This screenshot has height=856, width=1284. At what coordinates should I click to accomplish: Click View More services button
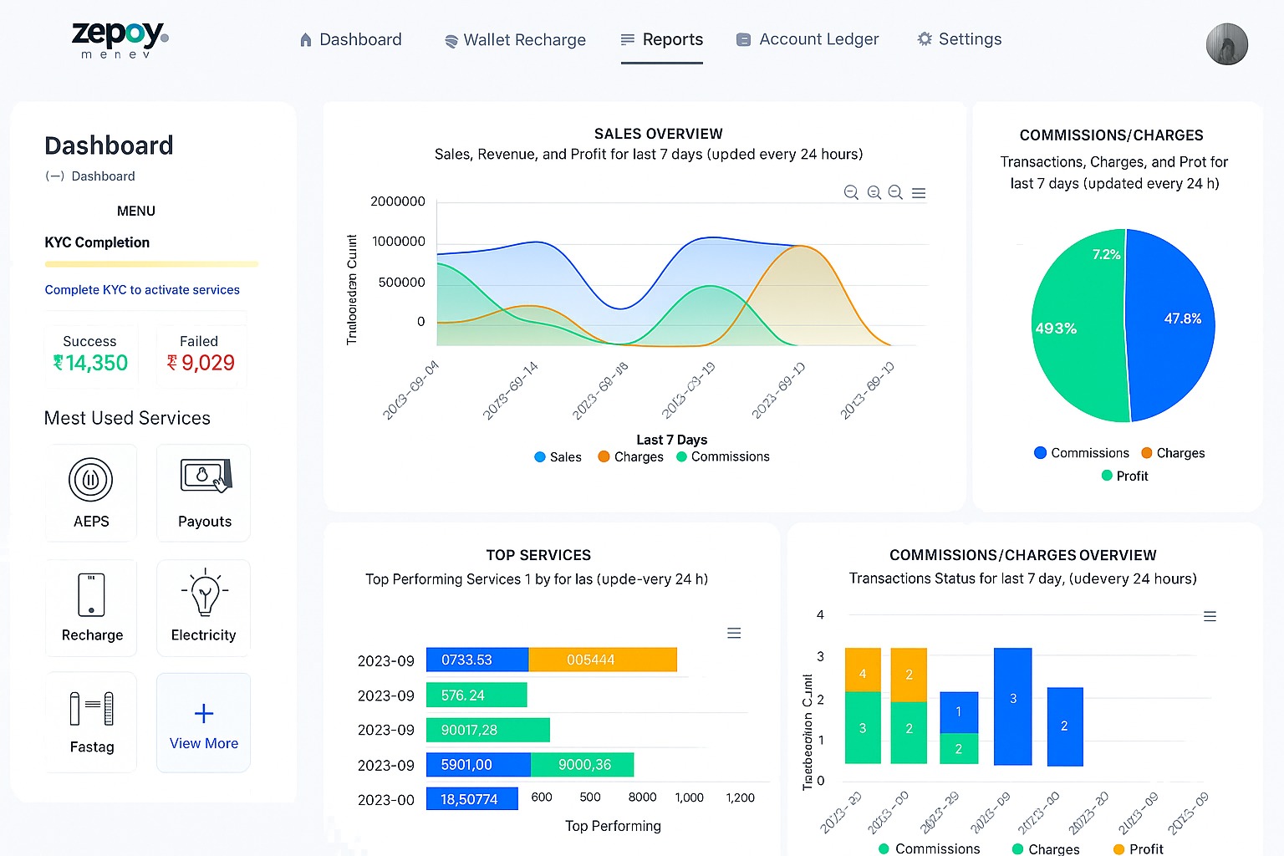pyautogui.click(x=204, y=724)
